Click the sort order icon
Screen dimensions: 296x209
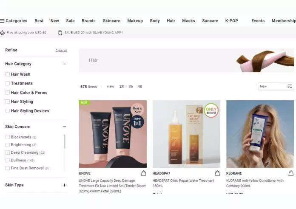click(x=290, y=86)
